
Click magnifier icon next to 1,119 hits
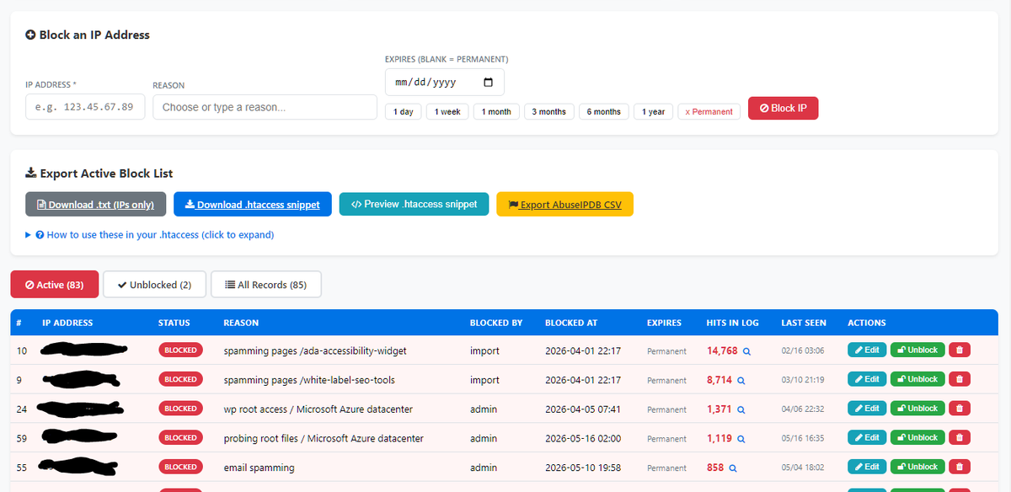pyautogui.click(x=741, y=439)
